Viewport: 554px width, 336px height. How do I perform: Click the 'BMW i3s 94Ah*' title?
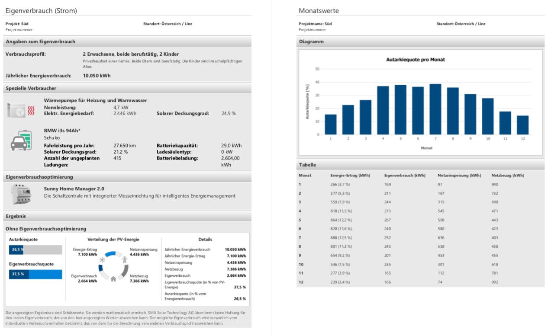click(x=63, y=131)
